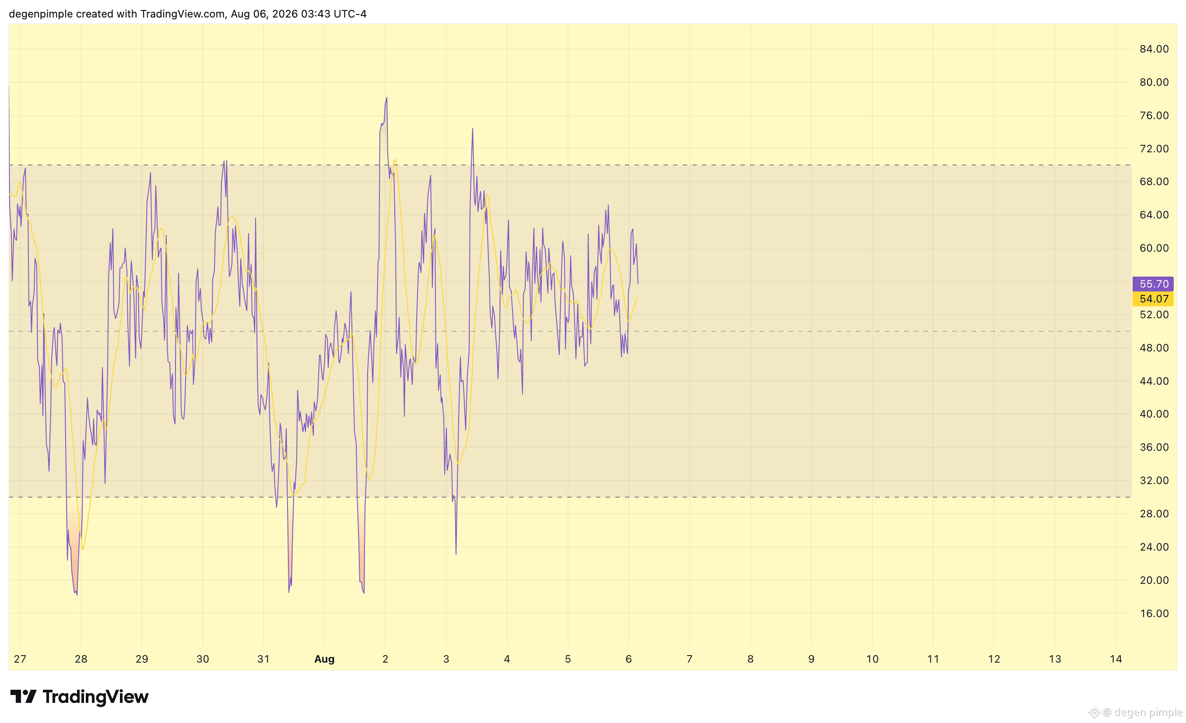The height and width of the screenshot is (723, 1186).
Task: Click the 52.00 price scale label
Action: click(1154, 314)
